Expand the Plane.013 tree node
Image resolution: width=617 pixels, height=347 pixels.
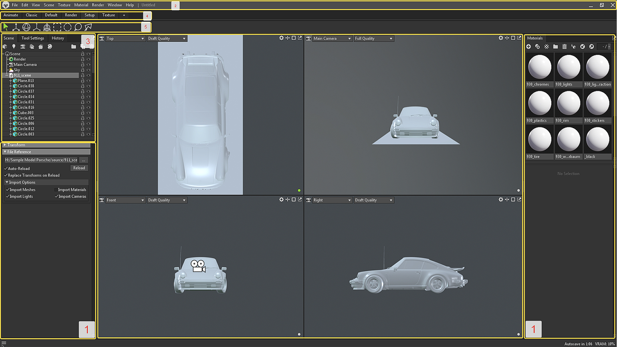coord(11,81)
